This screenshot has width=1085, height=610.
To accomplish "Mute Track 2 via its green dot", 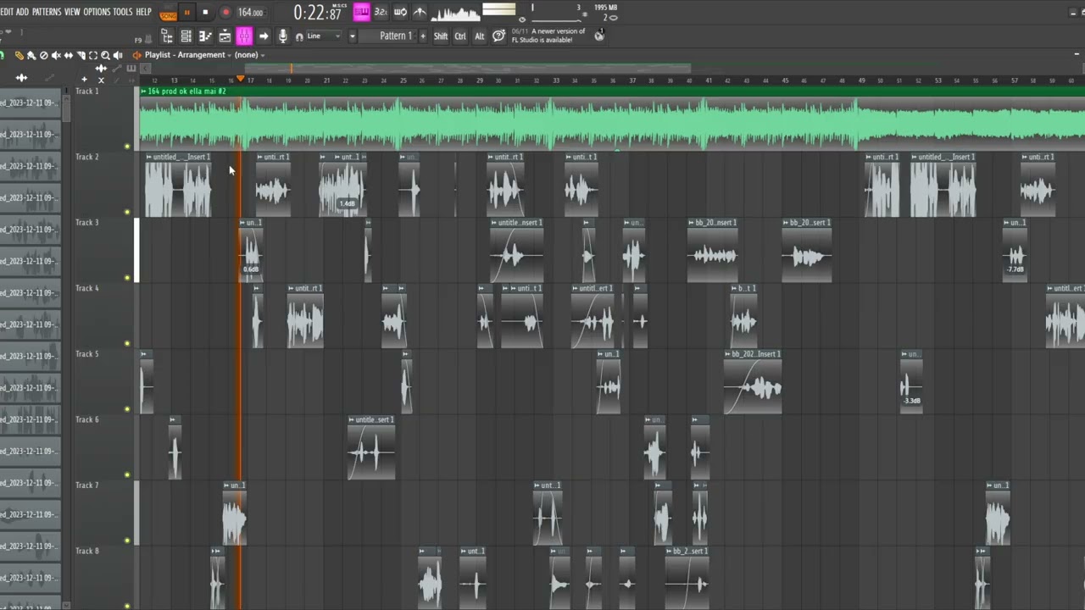I will [x=127, y=212].
